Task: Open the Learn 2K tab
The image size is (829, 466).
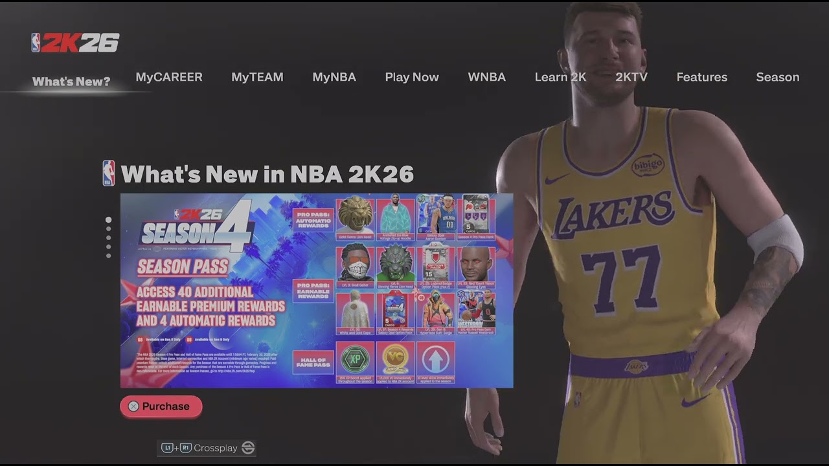Action: (x=560, y=77)
